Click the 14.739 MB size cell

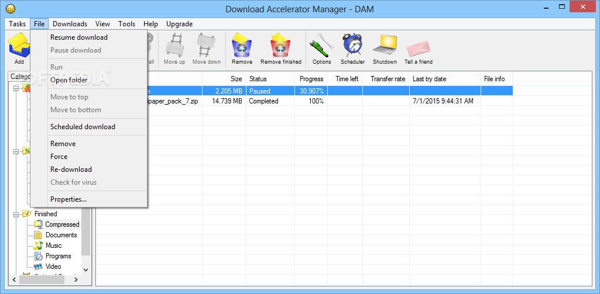[224, 101]
